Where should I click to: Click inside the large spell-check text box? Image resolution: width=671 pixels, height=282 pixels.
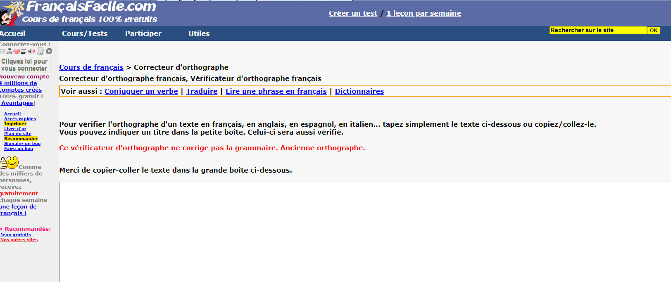click(x=365, y=232)
